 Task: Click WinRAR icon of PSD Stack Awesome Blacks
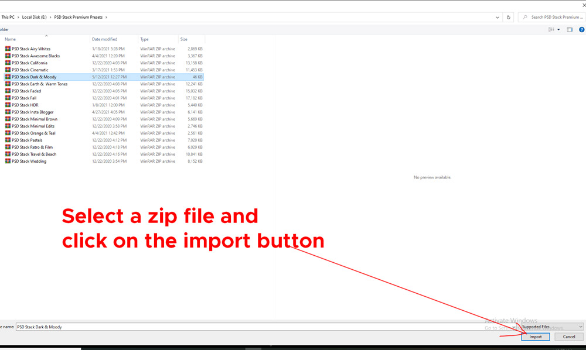(x=8, y=56)
